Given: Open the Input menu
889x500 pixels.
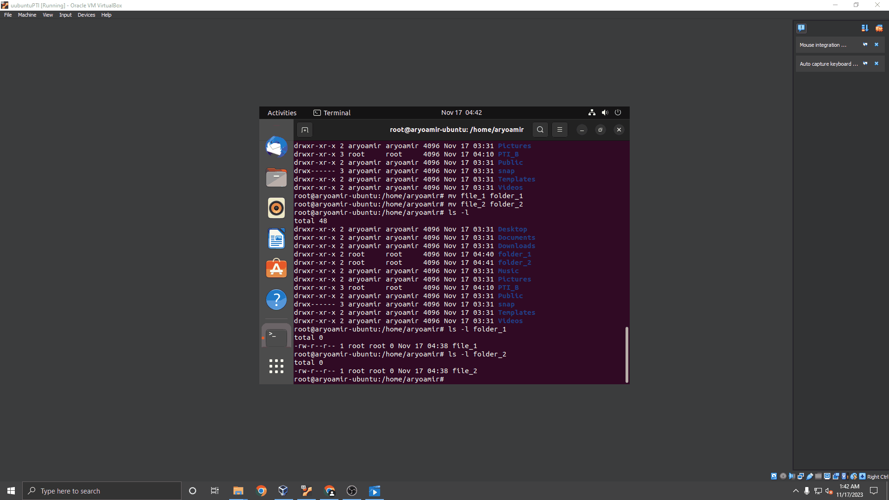Looking at the screenshot, I should (x=65, y=15).
